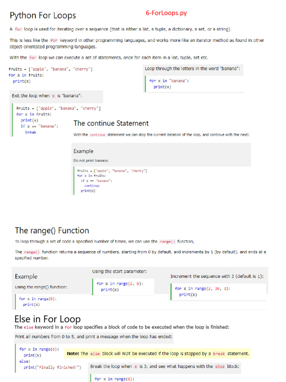286x382 pixels.
Task: Click "The range() Function" heading
Action: point(52,231)
